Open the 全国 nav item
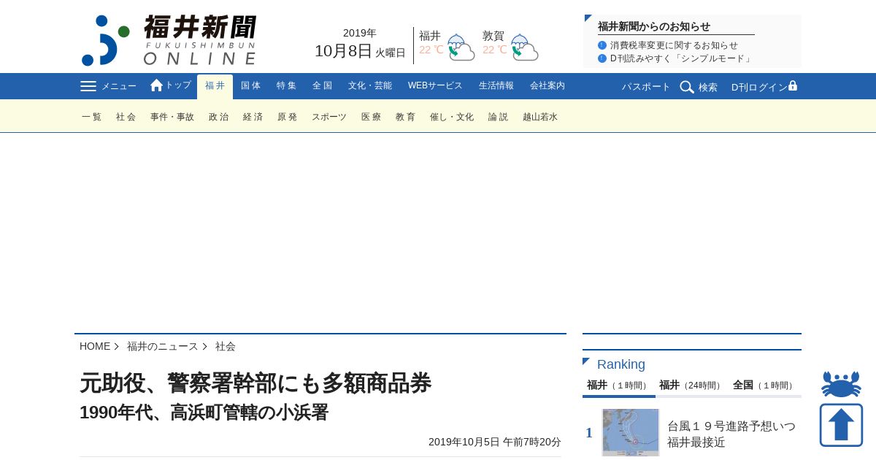 coord(322,86)
